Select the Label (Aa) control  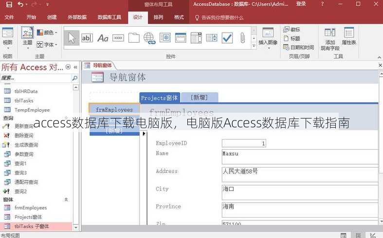tap(103, 38)
